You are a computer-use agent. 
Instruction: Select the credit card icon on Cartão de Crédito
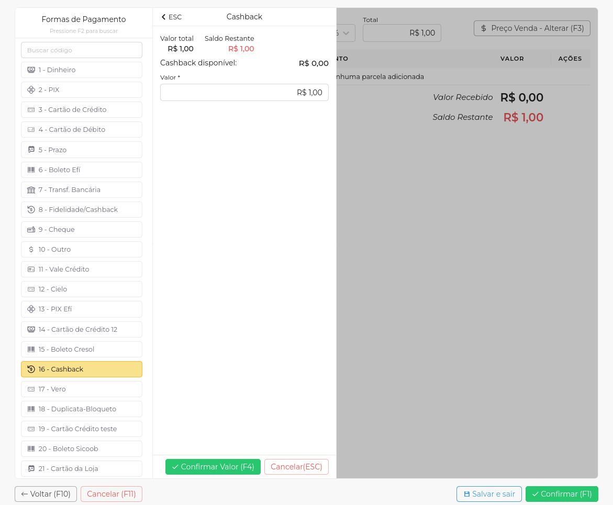click(30, 109)
